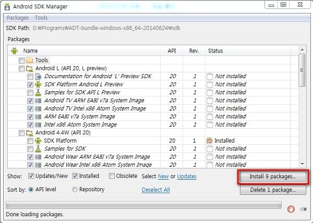Select the API level sort radio button
This screenshot has width=313, height=223.
[31, 189]
